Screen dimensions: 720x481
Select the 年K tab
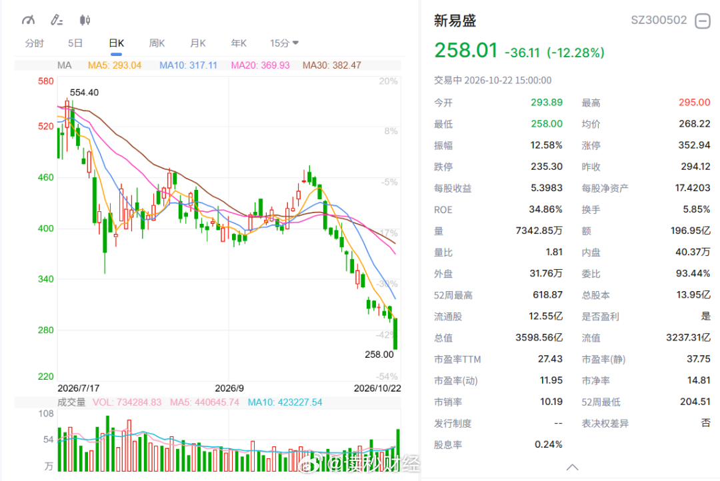coord(239,43)
